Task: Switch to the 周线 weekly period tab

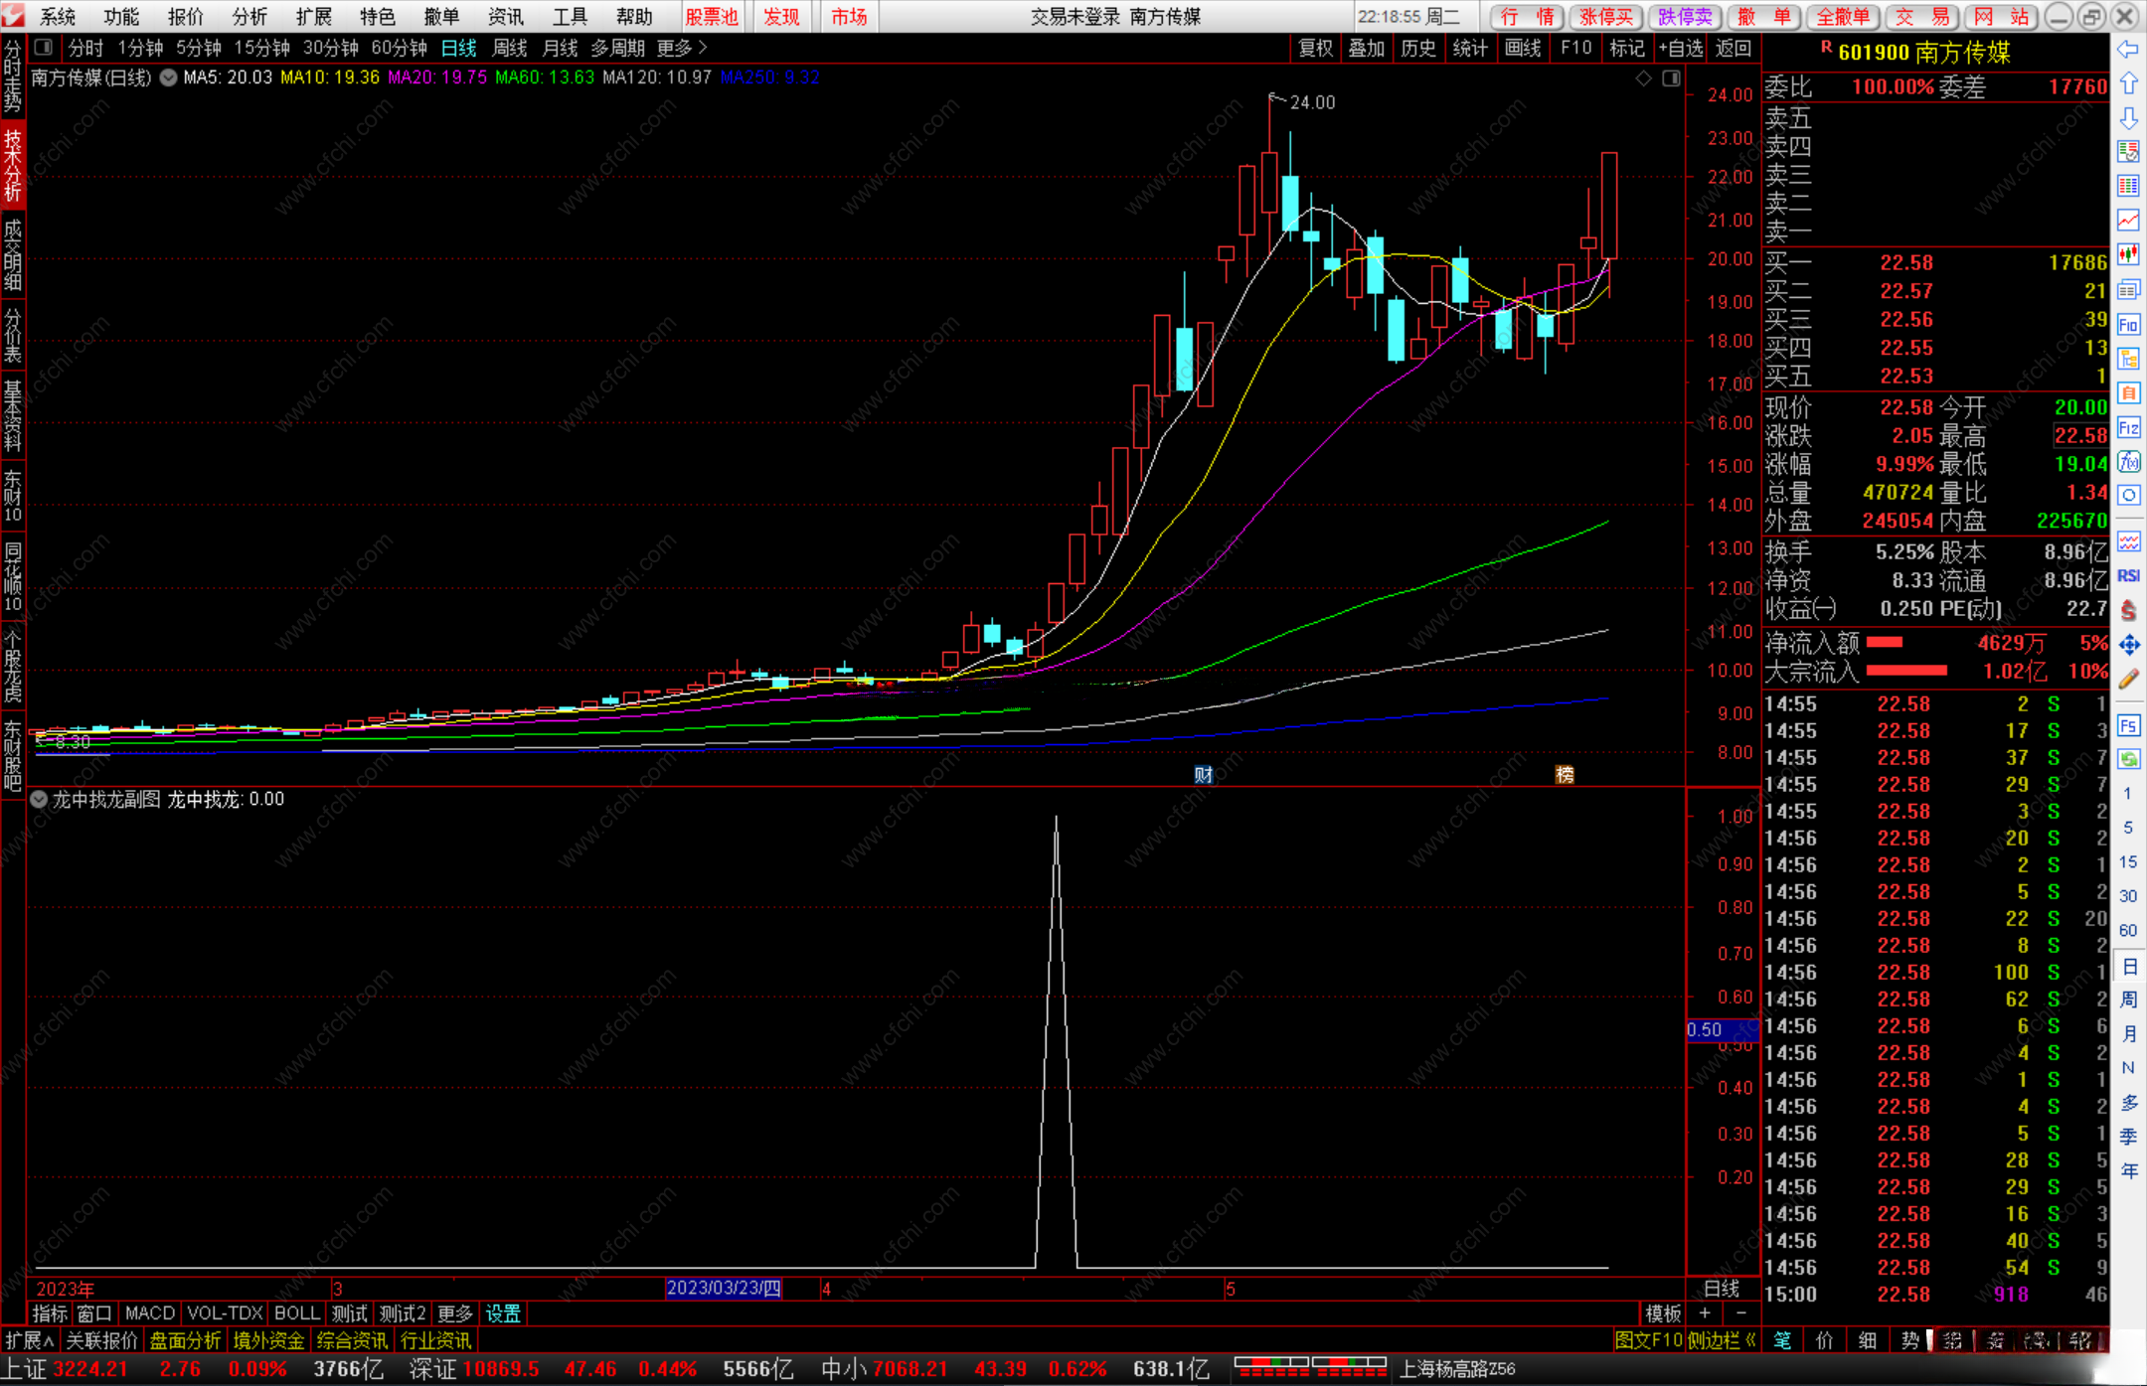Action: point(509,48)
